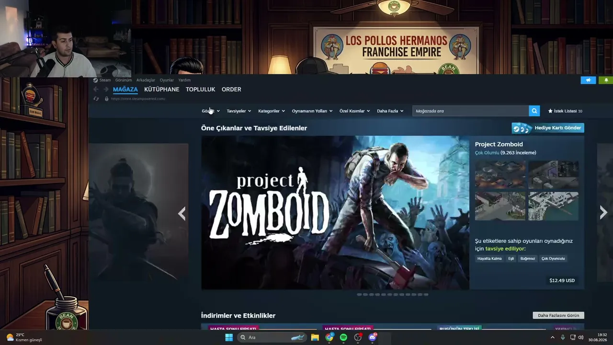Open the Arkadaşlar menu
This screenshot has width=613, height=345.
[x=146, y=80]
